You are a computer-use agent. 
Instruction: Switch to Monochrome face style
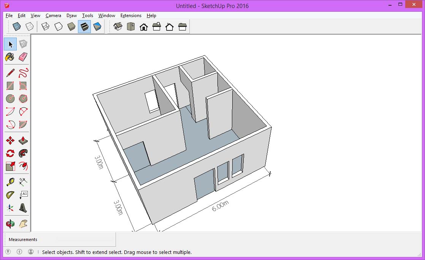pos(97,26)
